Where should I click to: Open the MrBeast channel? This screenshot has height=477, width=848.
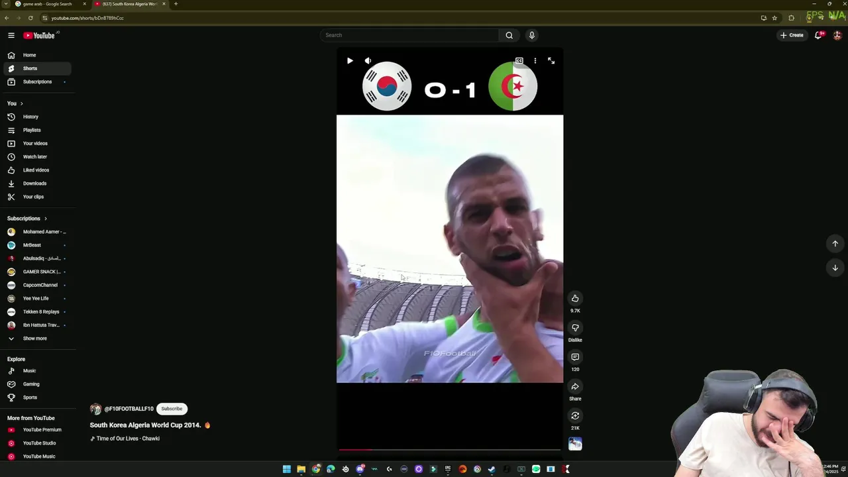(36, 245)
